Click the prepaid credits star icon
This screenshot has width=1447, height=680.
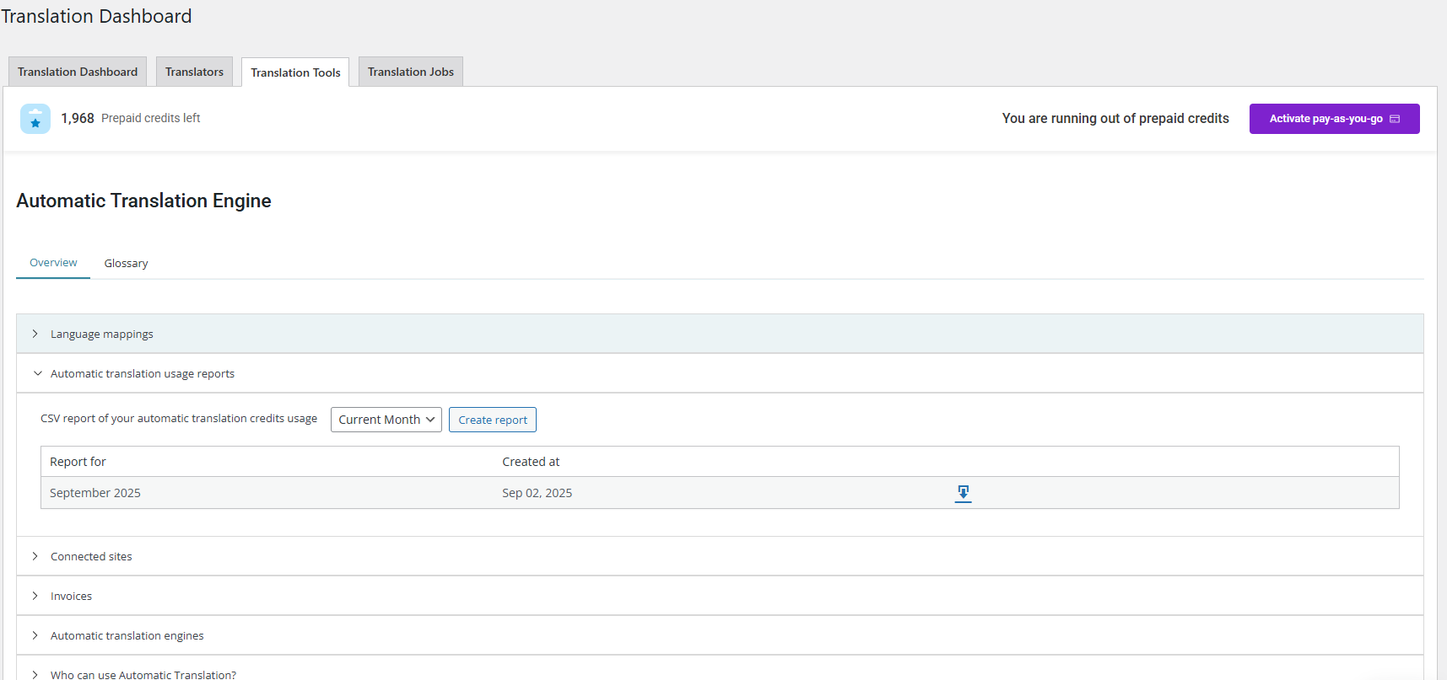pyautogui.click(x=35, y=119)
